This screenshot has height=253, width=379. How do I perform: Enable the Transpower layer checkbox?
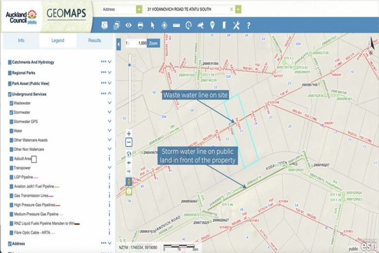click(x=12, y=168)
